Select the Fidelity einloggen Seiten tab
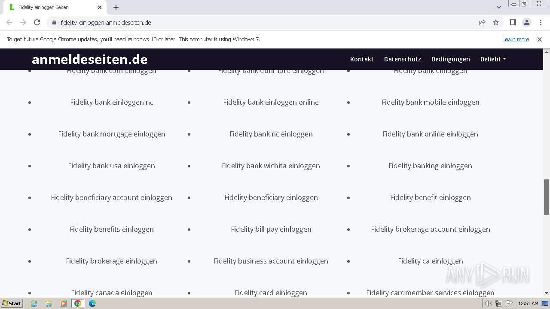The width and height of the screenshot is (550, 309). (55, 7)
